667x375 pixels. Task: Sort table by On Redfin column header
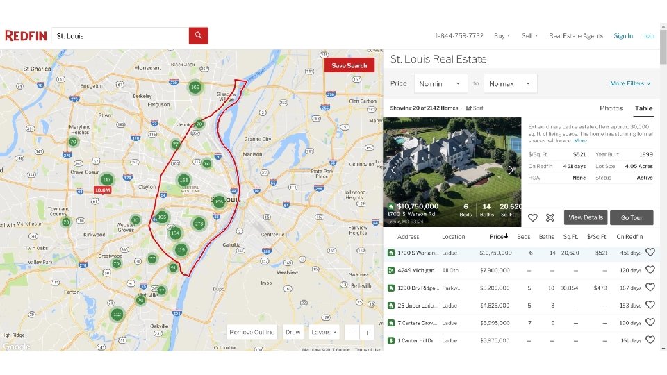click(x=629, y=237)
